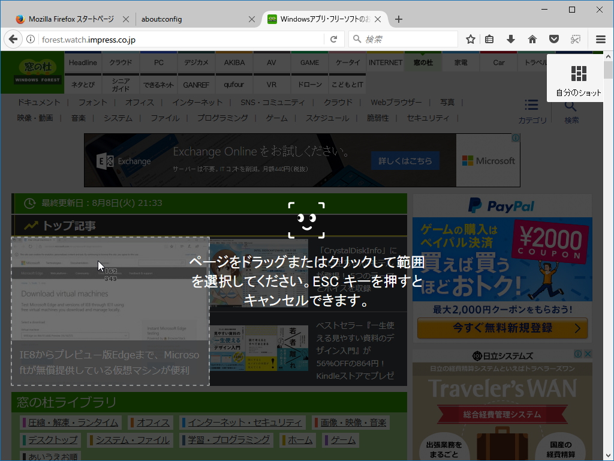Save the page to Pocket
The width and height of the screenshot is (614, 461).
tap(553, 38)
